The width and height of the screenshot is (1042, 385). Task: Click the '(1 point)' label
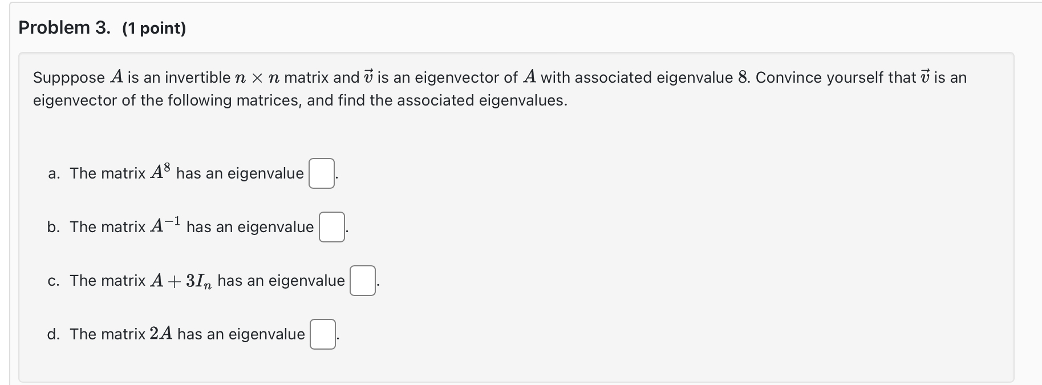coord(154,28)
